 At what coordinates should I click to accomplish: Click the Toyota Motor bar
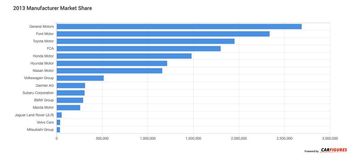click(145, 41)
